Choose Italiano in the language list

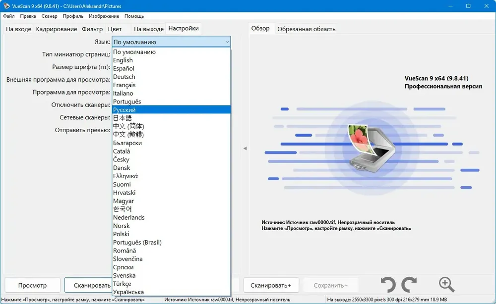pos(171,93)
